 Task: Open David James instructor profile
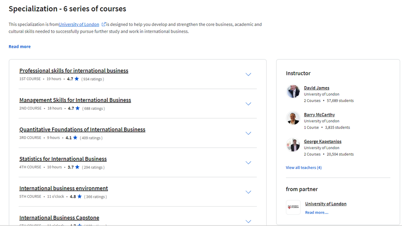tap(317, 88)
